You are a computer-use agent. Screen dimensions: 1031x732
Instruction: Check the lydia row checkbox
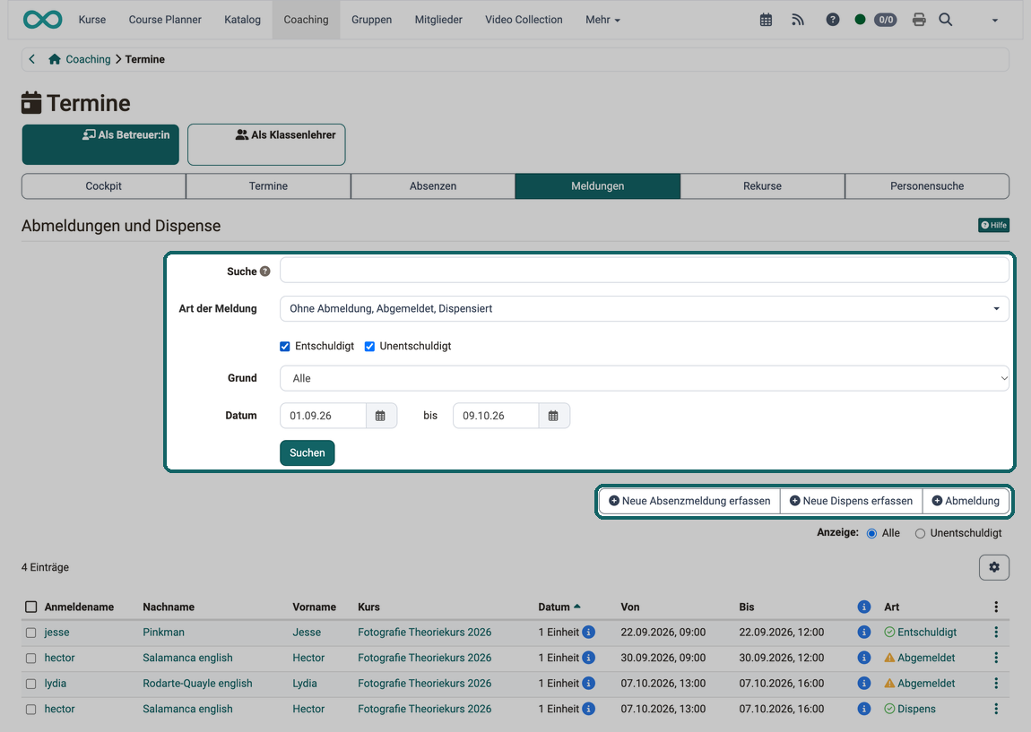[30, 684]
